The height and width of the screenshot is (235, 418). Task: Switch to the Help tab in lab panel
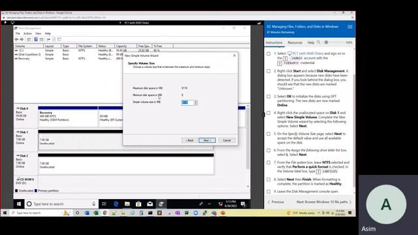point(311,42)
